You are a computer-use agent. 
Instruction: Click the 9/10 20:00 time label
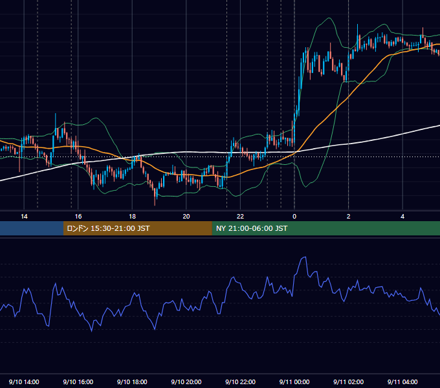186,382
